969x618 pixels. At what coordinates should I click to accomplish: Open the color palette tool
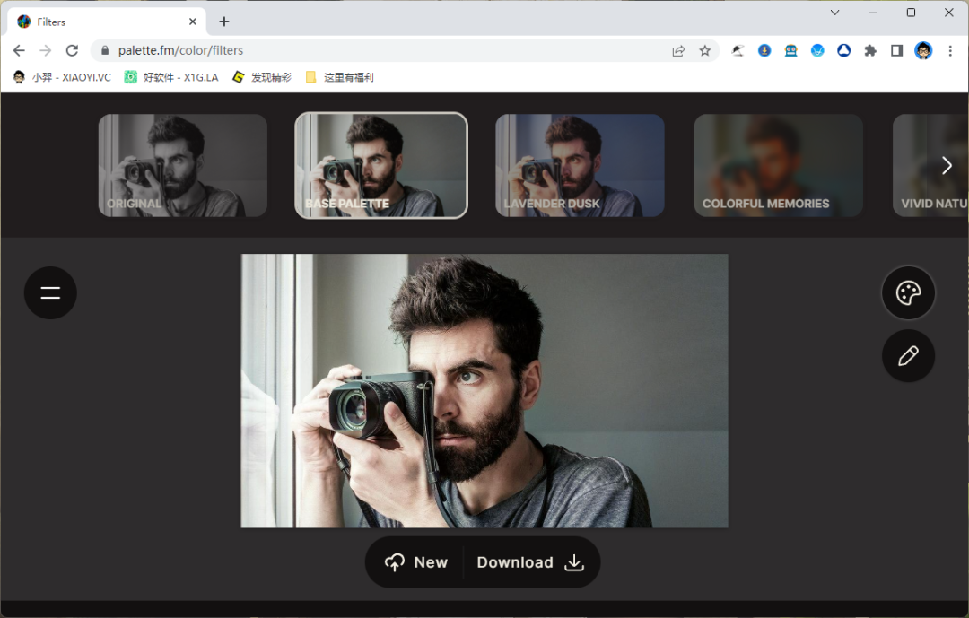(908, 292)
